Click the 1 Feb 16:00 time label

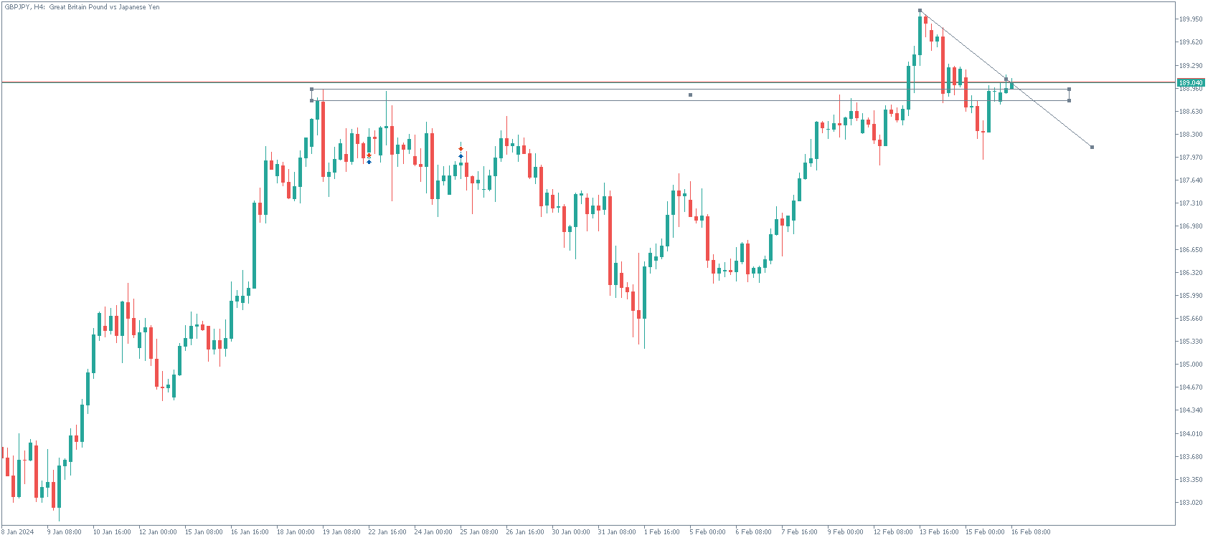point(662,532)
